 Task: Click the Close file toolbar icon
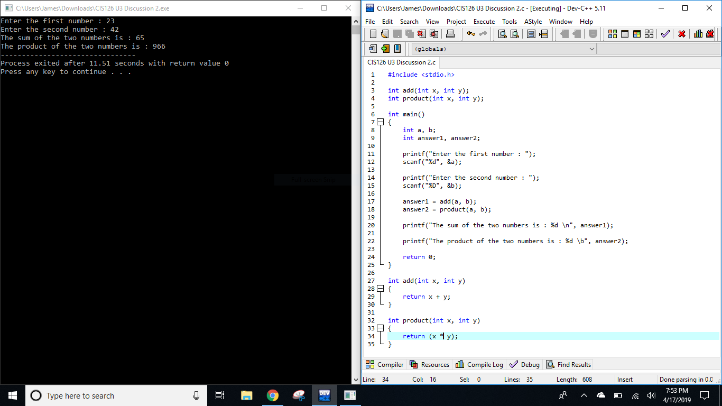[421, 34]
